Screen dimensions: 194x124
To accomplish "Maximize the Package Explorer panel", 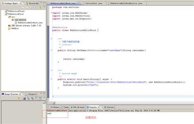I will [44, 3].
